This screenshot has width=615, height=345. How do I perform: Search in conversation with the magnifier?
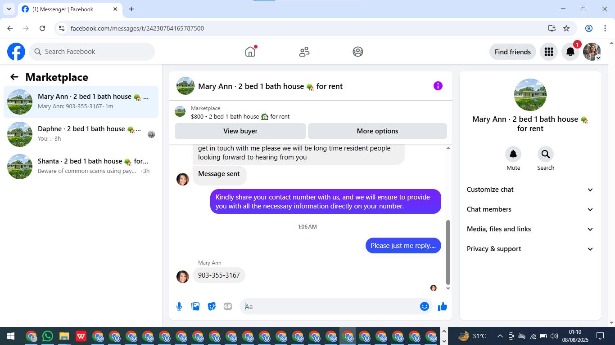[x=546, y=154]
